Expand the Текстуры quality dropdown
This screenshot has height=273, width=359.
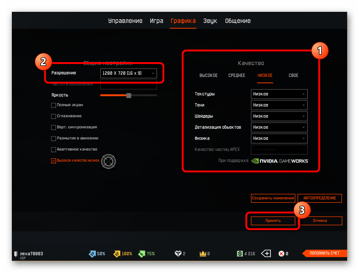coord(279,94)
